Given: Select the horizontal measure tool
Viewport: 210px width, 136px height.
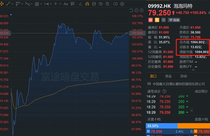Looking at the screenshot, I should click(x=47, y=4).
